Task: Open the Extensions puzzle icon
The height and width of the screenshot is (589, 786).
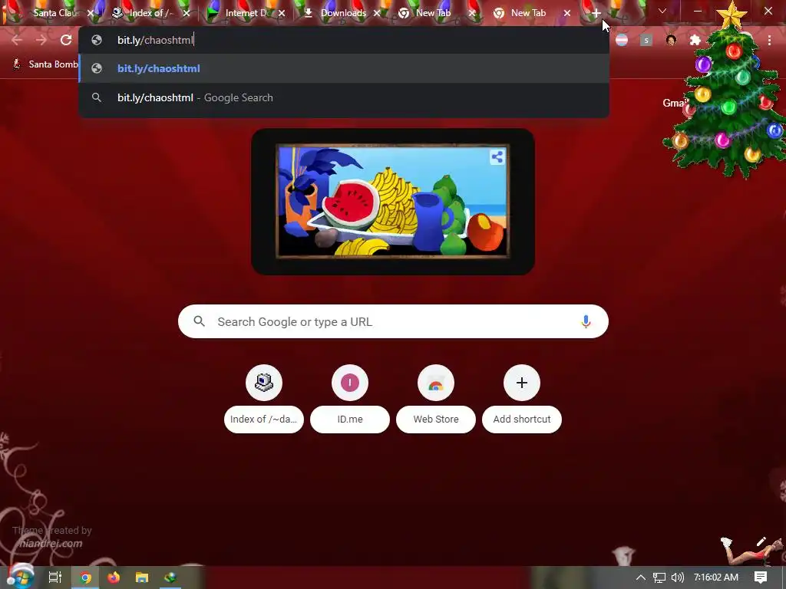Action: click(695, 40)
